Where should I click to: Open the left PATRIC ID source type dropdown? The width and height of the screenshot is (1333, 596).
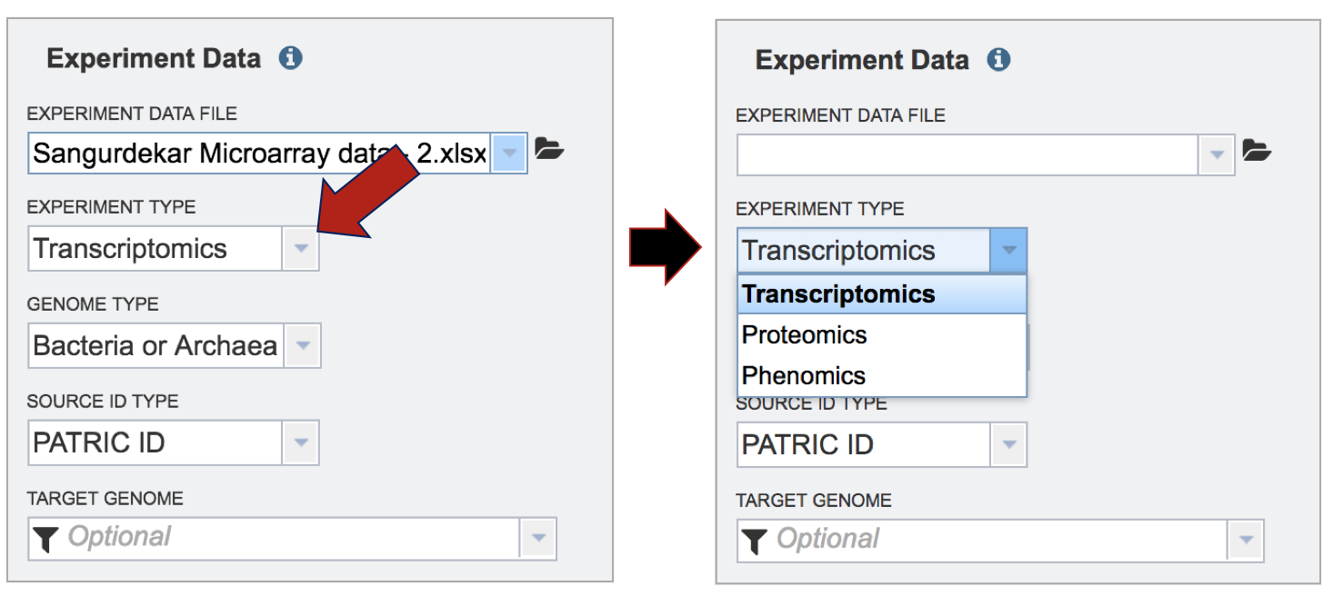click(301, 443)
